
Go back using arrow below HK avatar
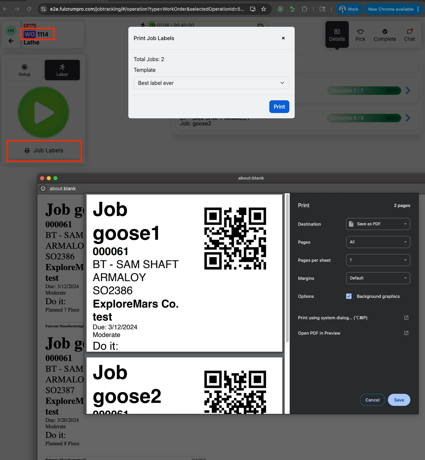coord(11,41)
